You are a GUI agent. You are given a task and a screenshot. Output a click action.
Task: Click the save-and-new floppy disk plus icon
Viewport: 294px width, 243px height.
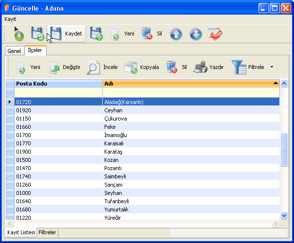coord(96,34)
